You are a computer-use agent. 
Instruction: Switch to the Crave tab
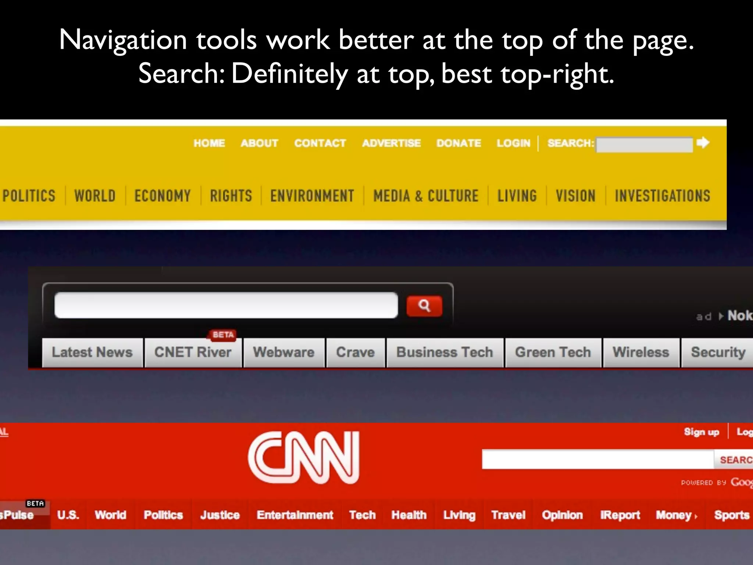[x=356, y=352]
